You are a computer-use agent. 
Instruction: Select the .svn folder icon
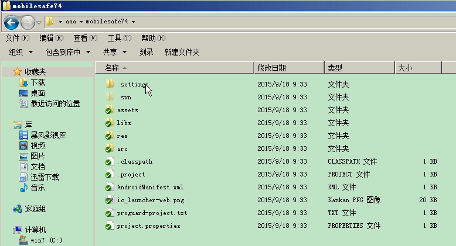(110, 96)
